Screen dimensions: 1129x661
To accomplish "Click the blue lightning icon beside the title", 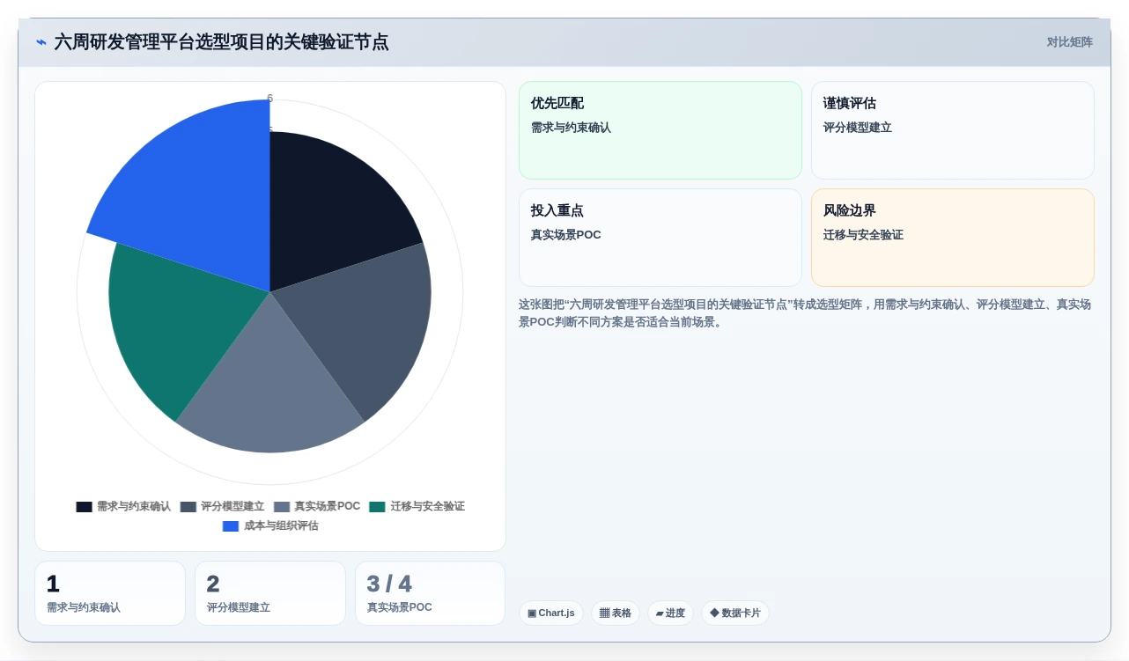I will (41, 42).
